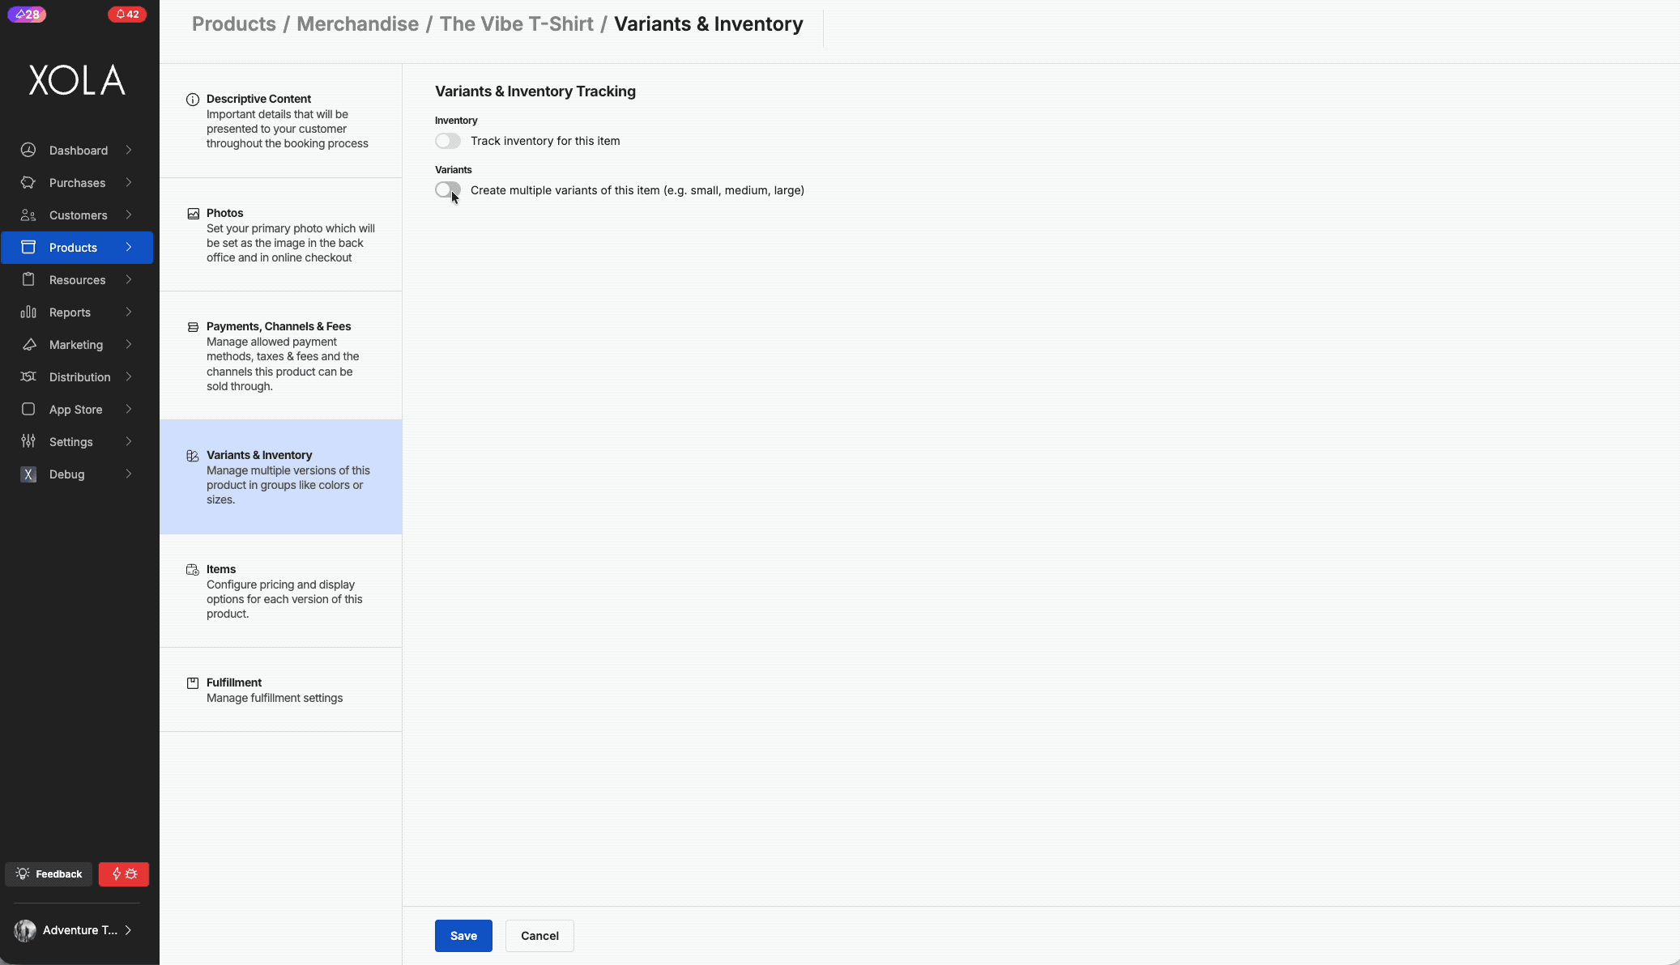Screen dimensions: 1680x965
Task: Click the Cancel button
Action: (x=539, y=936)
